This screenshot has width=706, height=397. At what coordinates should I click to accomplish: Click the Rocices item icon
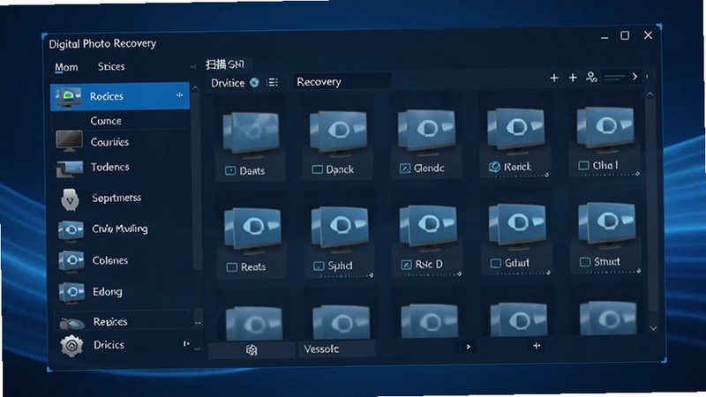coord(68,97)
